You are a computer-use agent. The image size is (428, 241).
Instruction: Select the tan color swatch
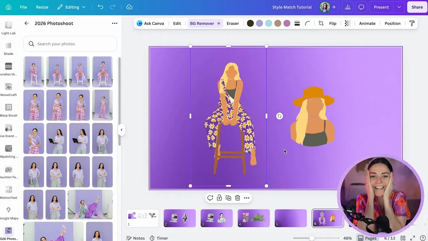tap(278, 23)
